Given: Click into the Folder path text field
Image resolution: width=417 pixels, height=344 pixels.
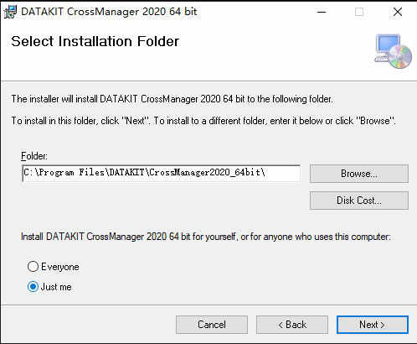Looking at the screenshot, I should (161, 173).
